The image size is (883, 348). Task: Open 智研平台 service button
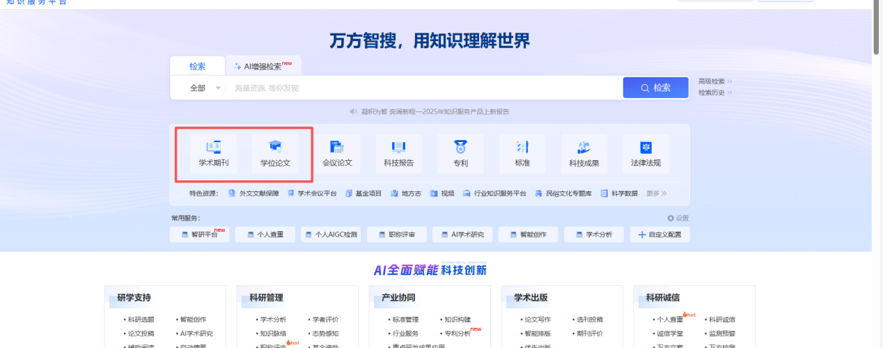pos(199,235)
